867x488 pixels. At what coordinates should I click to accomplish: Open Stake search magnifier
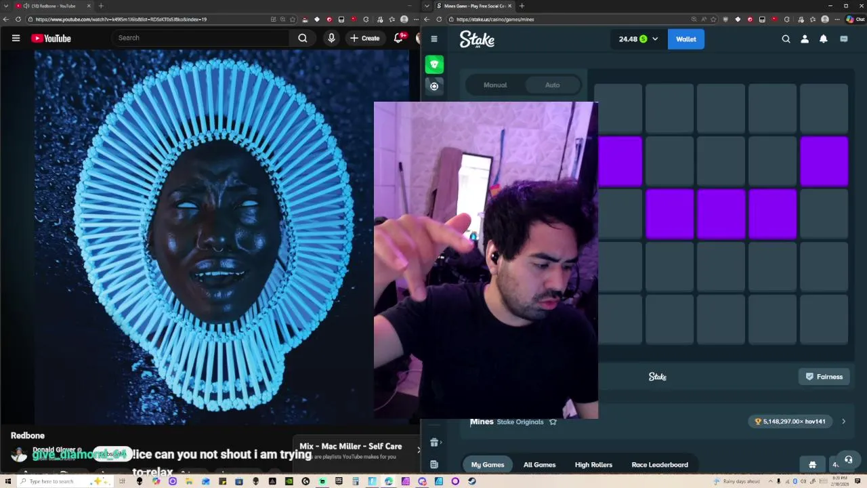pos(786,39)
